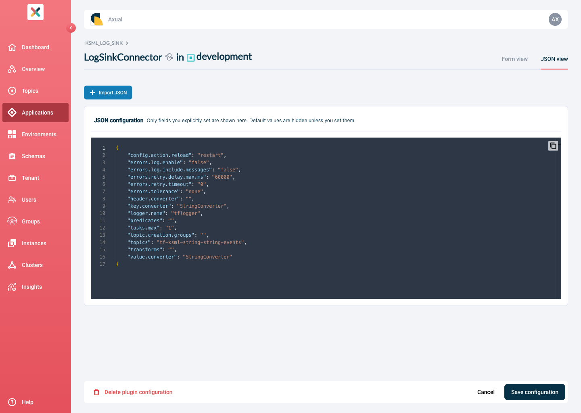Viewport: 581px width, 413px height.
Task: Cancel the configuration changes
Action: [x=486, y=392]
